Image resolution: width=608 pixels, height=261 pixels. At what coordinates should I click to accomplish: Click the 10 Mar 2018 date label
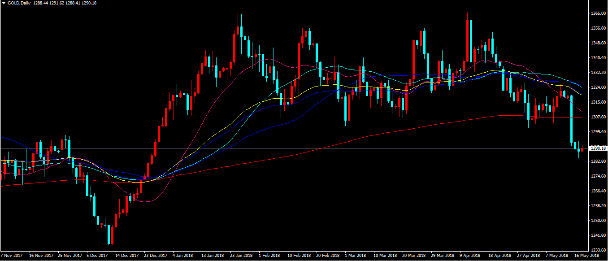point(385,256)
